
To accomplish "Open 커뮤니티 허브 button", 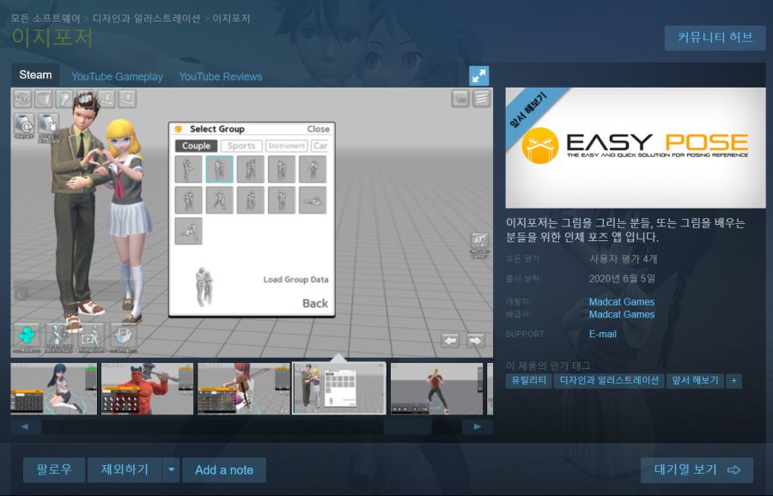I will coord(715,38).
